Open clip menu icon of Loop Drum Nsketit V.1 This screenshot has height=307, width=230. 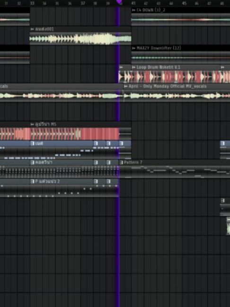[134, 67]
